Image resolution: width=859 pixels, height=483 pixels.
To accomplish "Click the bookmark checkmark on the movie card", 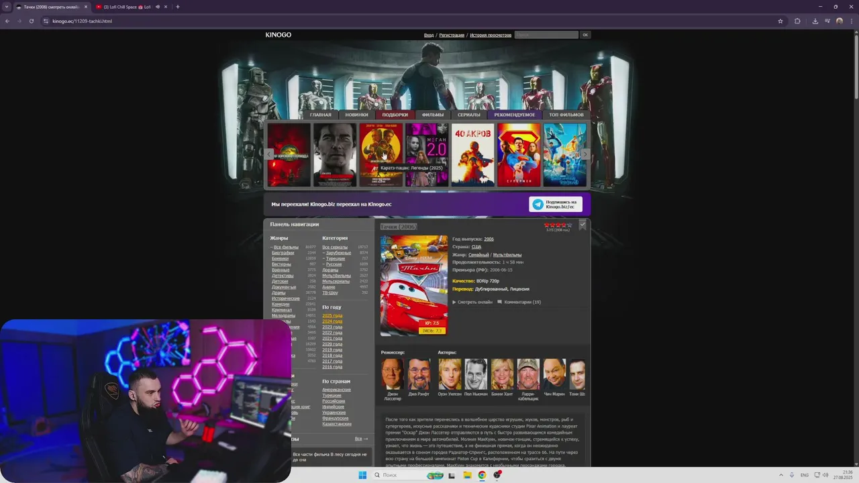I will [x=583, y=225].
